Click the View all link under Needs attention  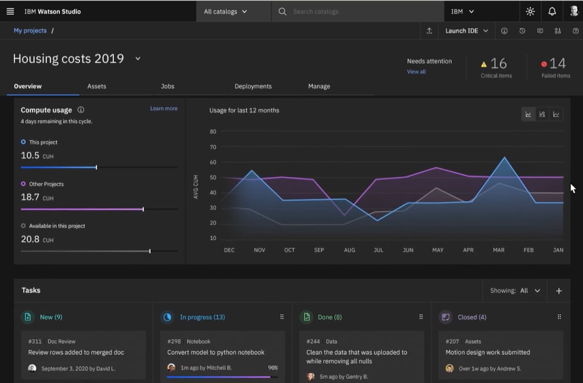coord(416,71)
